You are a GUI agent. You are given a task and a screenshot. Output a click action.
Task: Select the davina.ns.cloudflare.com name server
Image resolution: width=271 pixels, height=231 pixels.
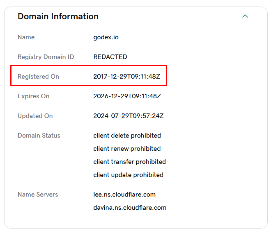coord(130,208)
